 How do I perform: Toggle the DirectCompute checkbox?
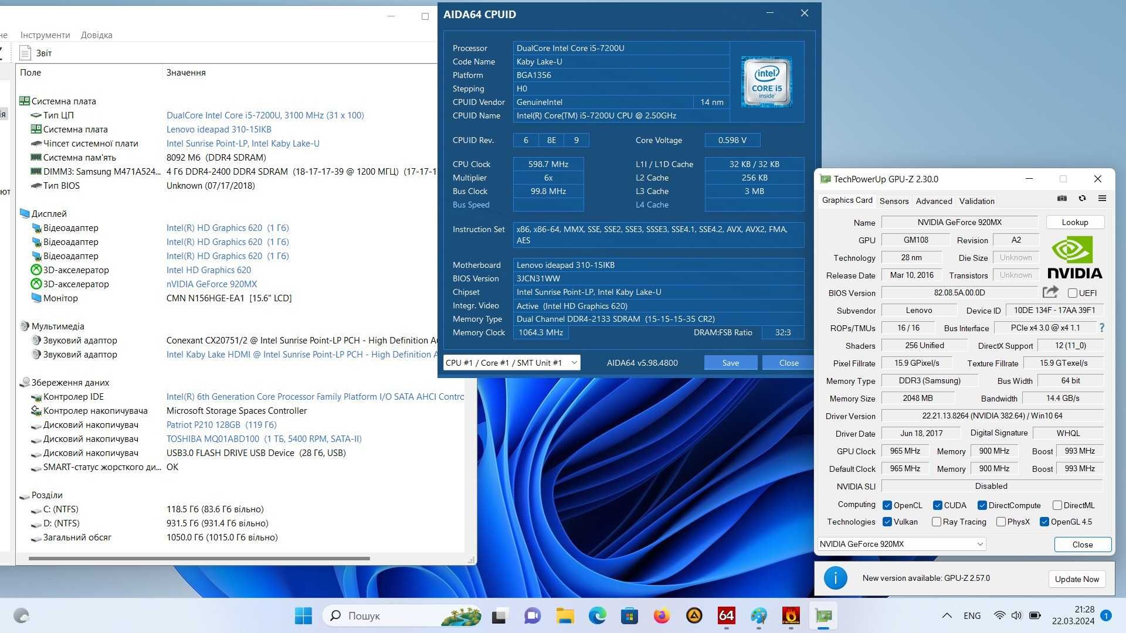pos(982,505)
